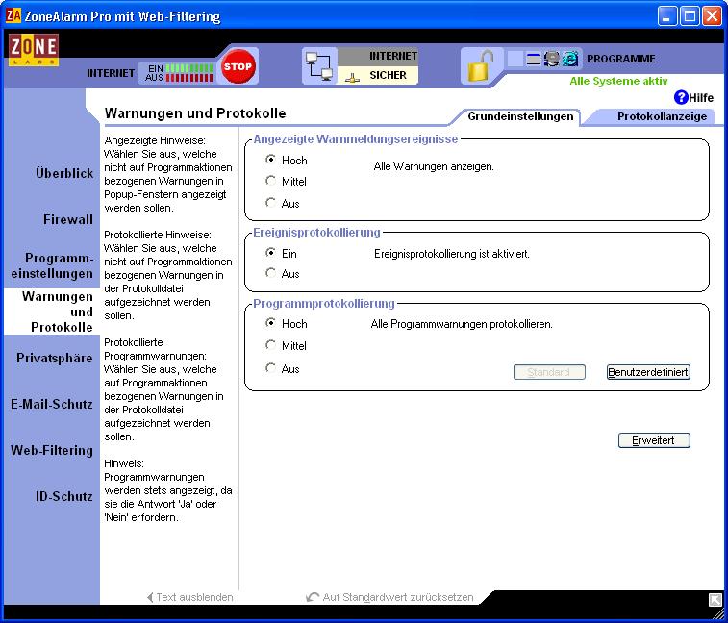Close the ZoneAlarm Pro window
728x623 pixels.
click(x=712, y=16)
